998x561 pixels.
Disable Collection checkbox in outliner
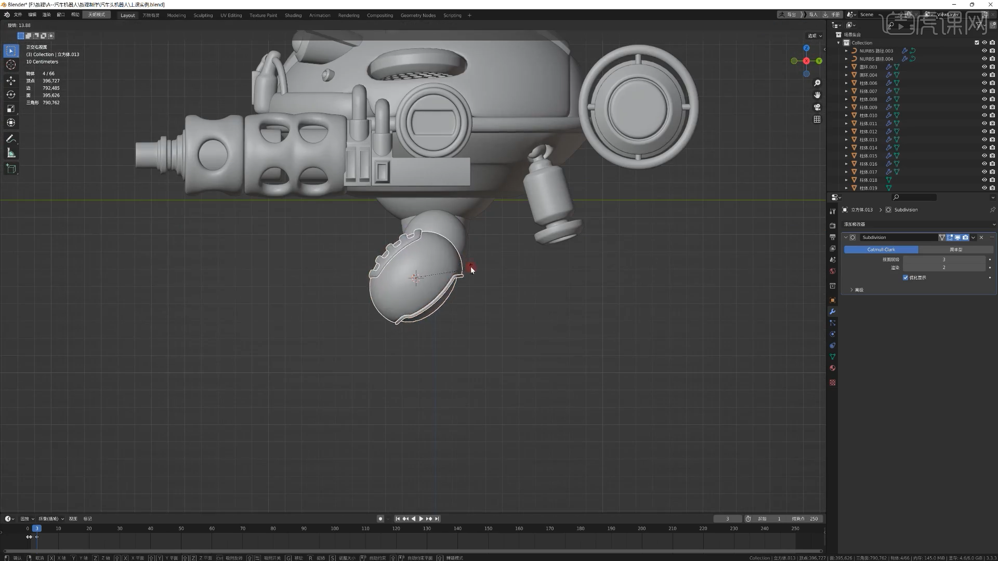[x=976, y=43]
